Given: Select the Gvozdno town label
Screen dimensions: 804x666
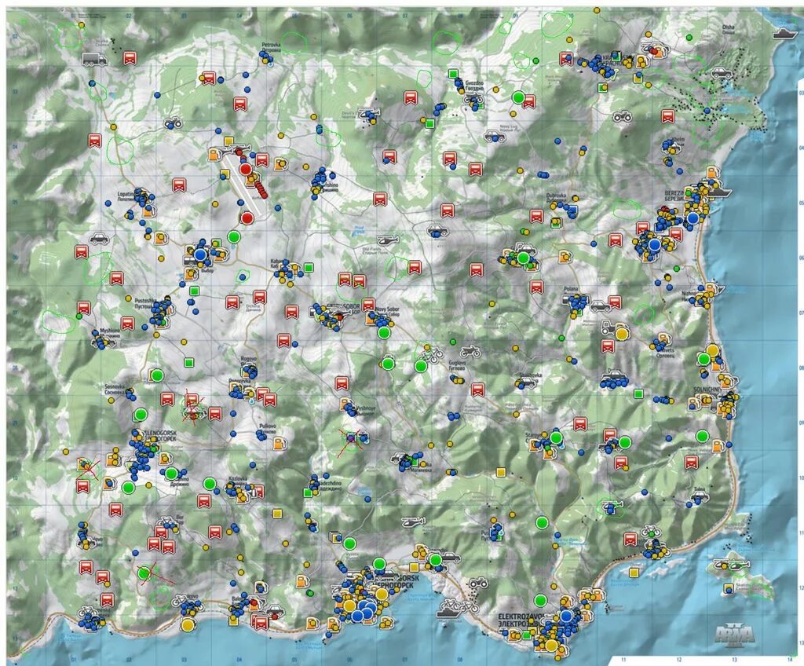Looking at the screenshot, I should coord(473,85).
